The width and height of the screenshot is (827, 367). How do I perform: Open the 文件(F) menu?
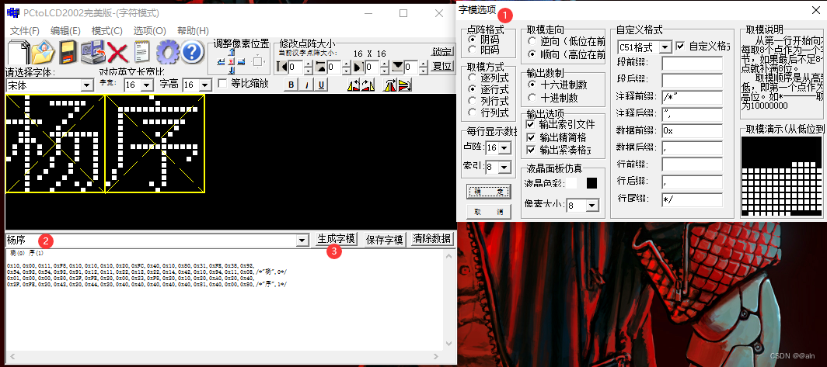pyautogui.click(x=25, y=30)
